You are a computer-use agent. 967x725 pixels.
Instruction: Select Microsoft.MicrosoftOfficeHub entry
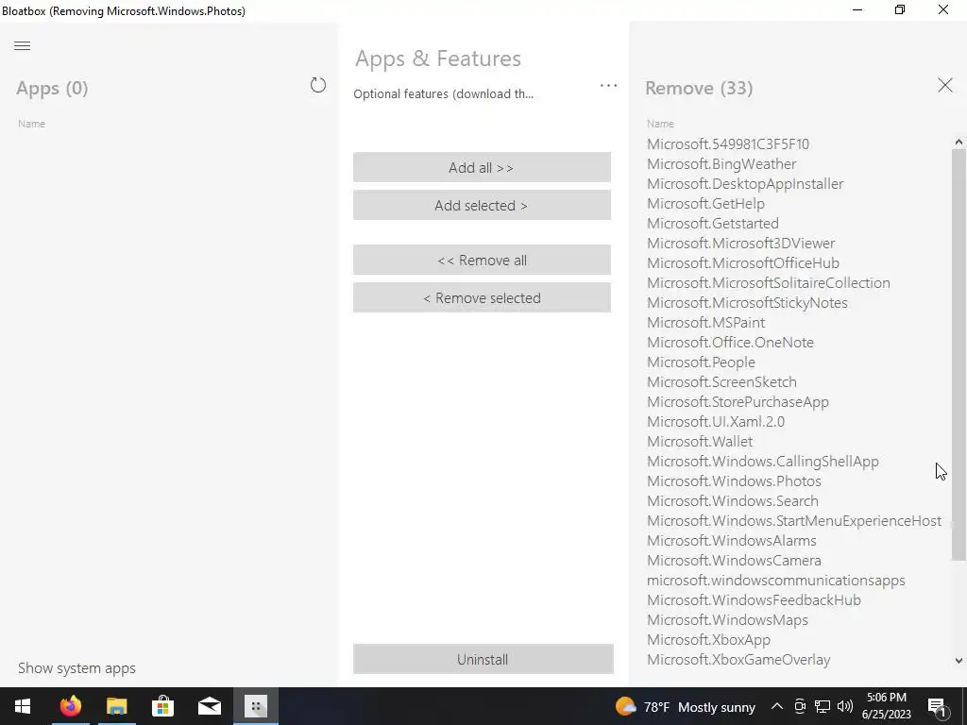tap(743, 262)
